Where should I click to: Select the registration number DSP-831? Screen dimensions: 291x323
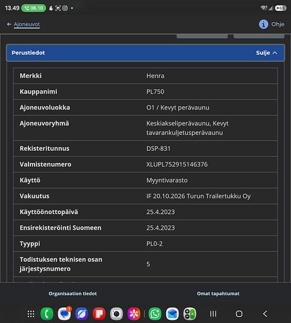tap(158, 148)
